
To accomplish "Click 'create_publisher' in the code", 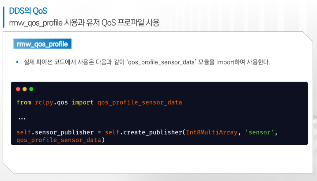I will [x=153, y=132].
